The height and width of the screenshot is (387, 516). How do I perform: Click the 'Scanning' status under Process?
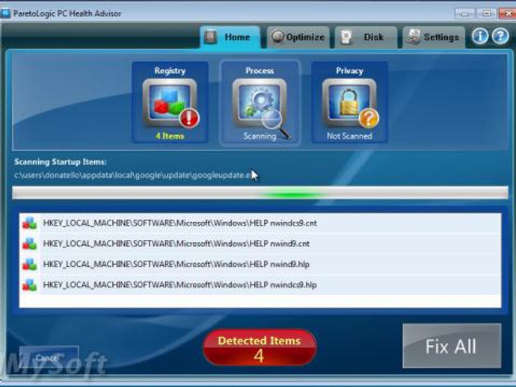point(259,136)
